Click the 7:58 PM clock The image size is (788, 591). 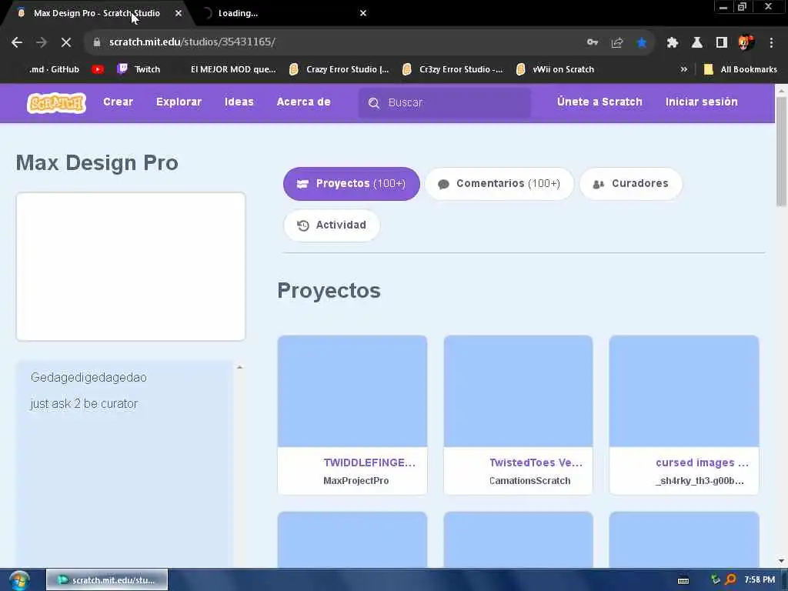tap(760, 580)
